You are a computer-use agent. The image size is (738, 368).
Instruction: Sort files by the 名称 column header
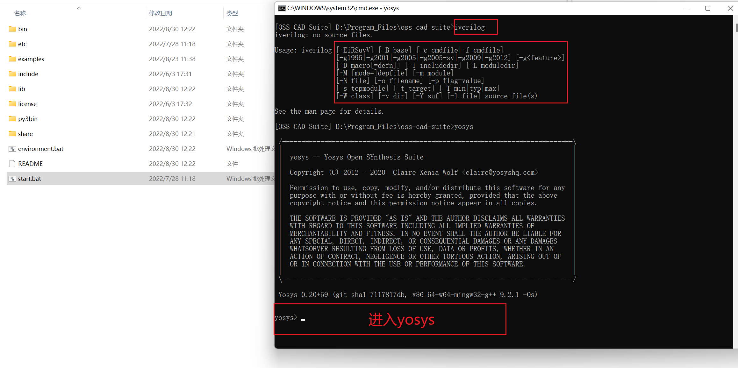click(x=20, y=13)
